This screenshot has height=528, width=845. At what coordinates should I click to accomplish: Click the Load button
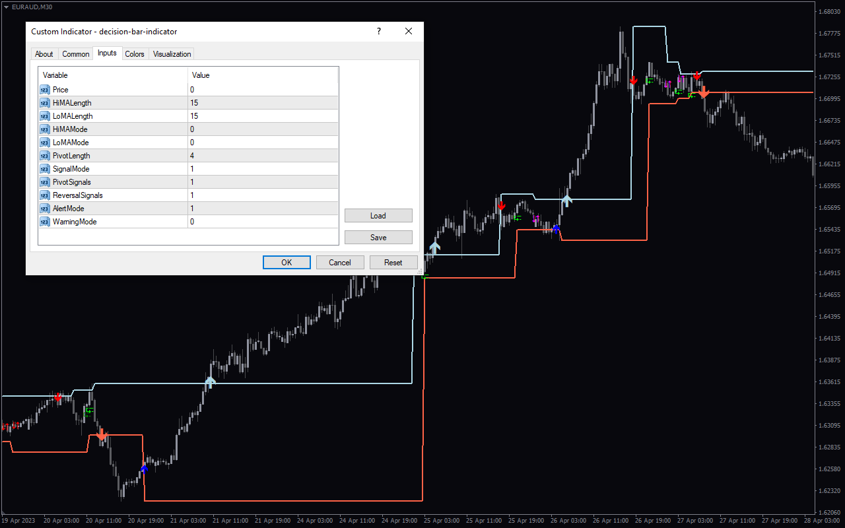378,216
